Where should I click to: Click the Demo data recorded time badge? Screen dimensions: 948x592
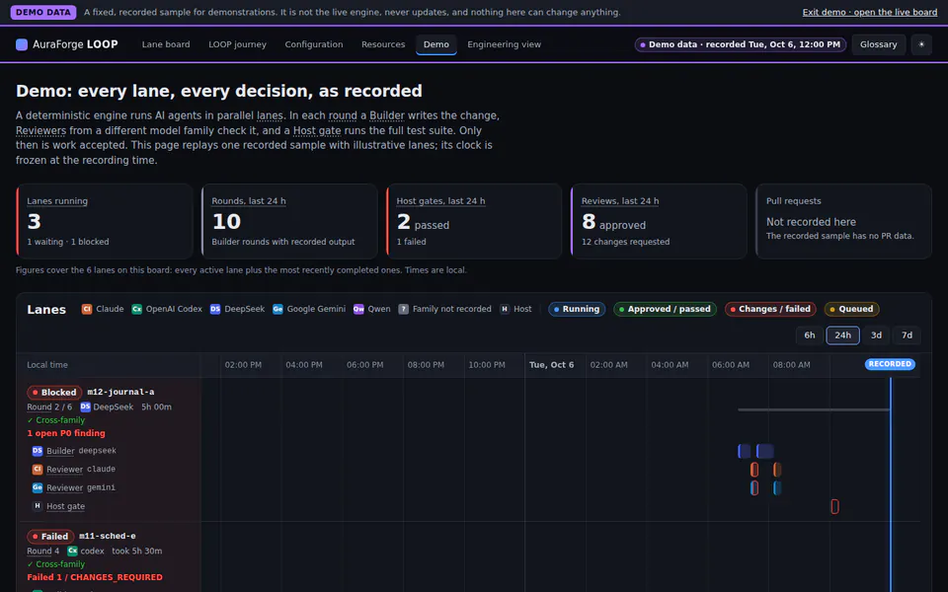tap(740, 44)
